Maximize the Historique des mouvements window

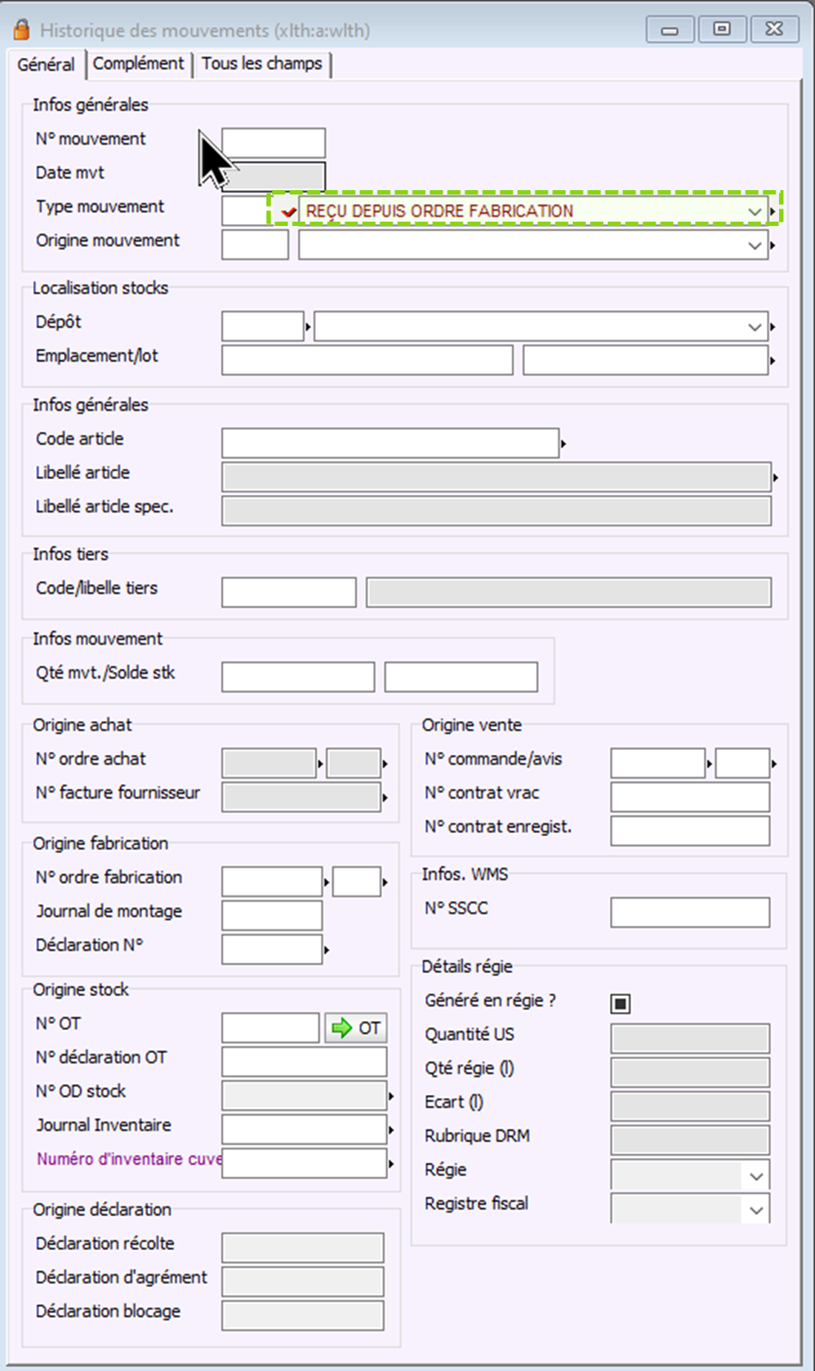[x=722, y=30]
